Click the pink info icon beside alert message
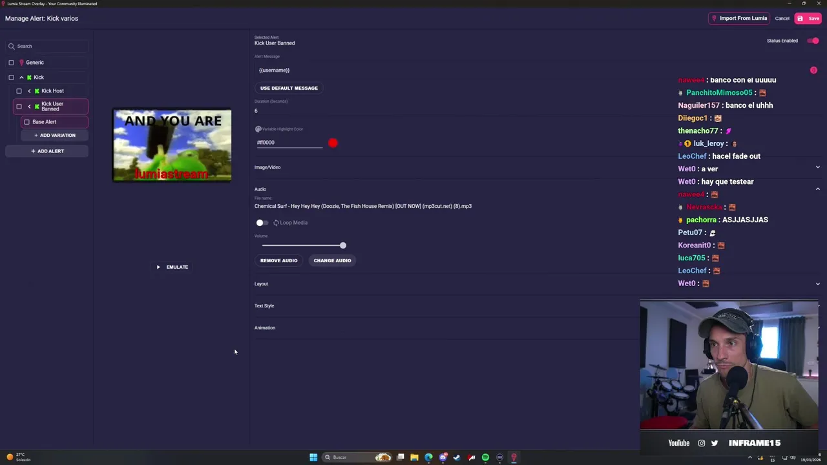This screenshot has width=827, height=465. click(x=813, y=70)
